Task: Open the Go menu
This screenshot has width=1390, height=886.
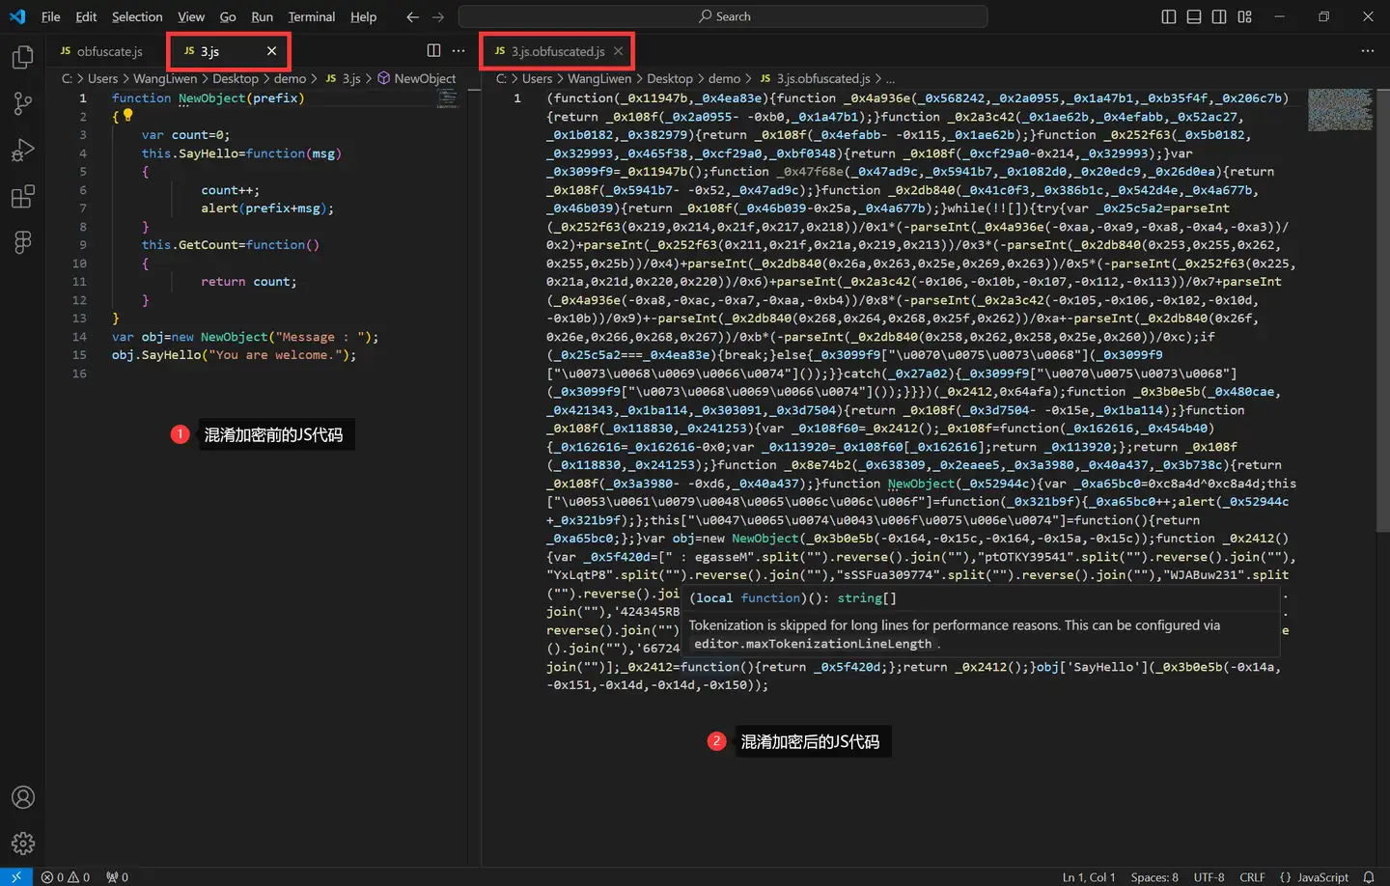Action: 228,16
